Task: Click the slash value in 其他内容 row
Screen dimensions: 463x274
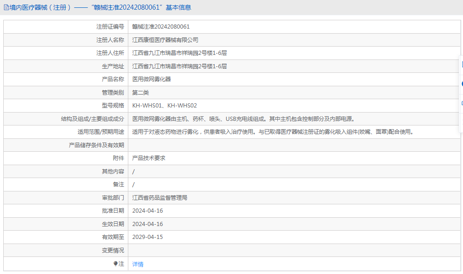Action: (x=133, y=172)
